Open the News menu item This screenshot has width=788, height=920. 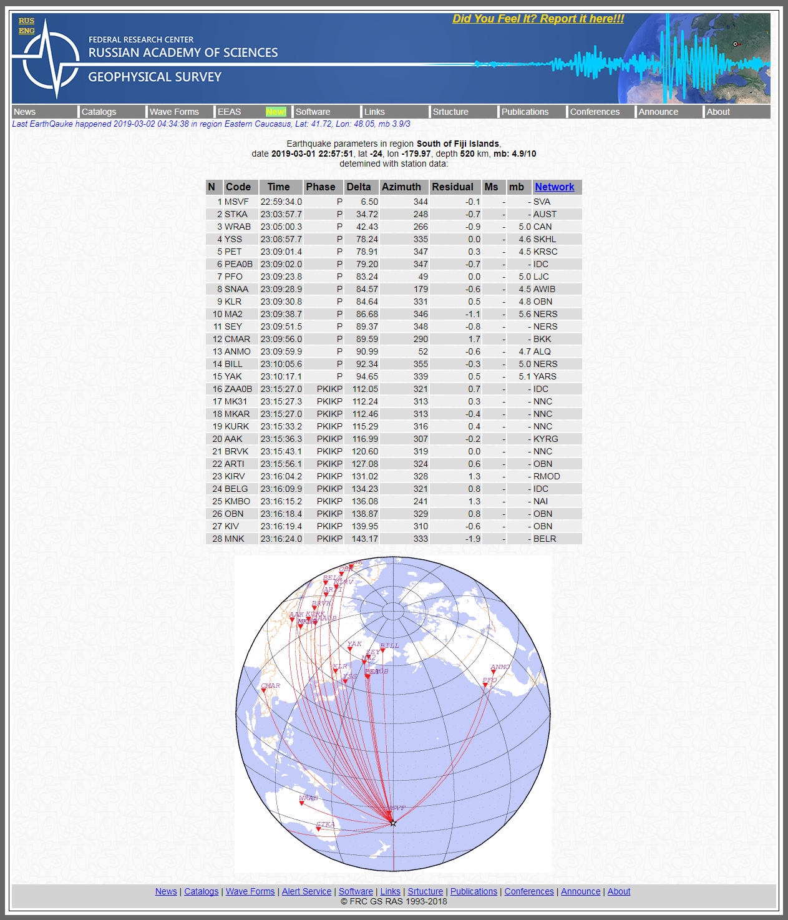click(25, 112)
